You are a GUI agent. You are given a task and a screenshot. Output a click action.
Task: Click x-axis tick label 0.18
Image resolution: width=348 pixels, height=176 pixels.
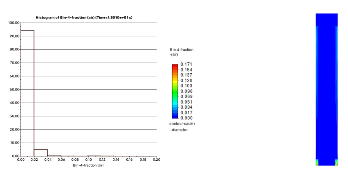coord(143,160)
